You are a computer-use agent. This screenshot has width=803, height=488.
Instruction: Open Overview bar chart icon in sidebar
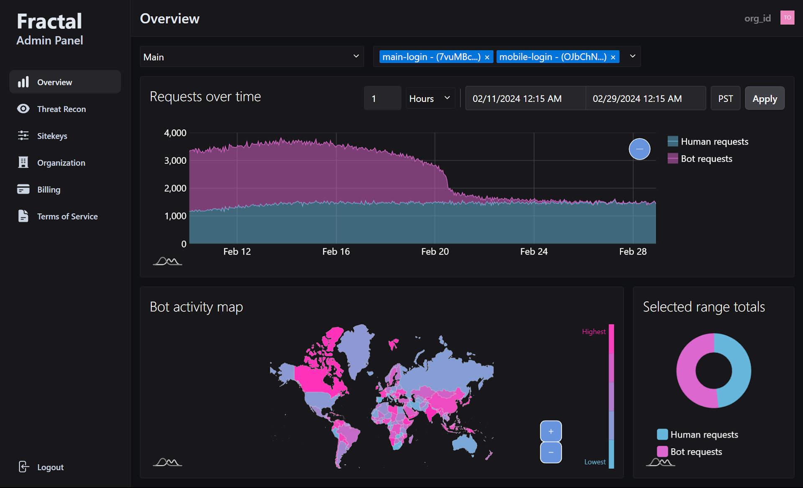pos(23,82)
